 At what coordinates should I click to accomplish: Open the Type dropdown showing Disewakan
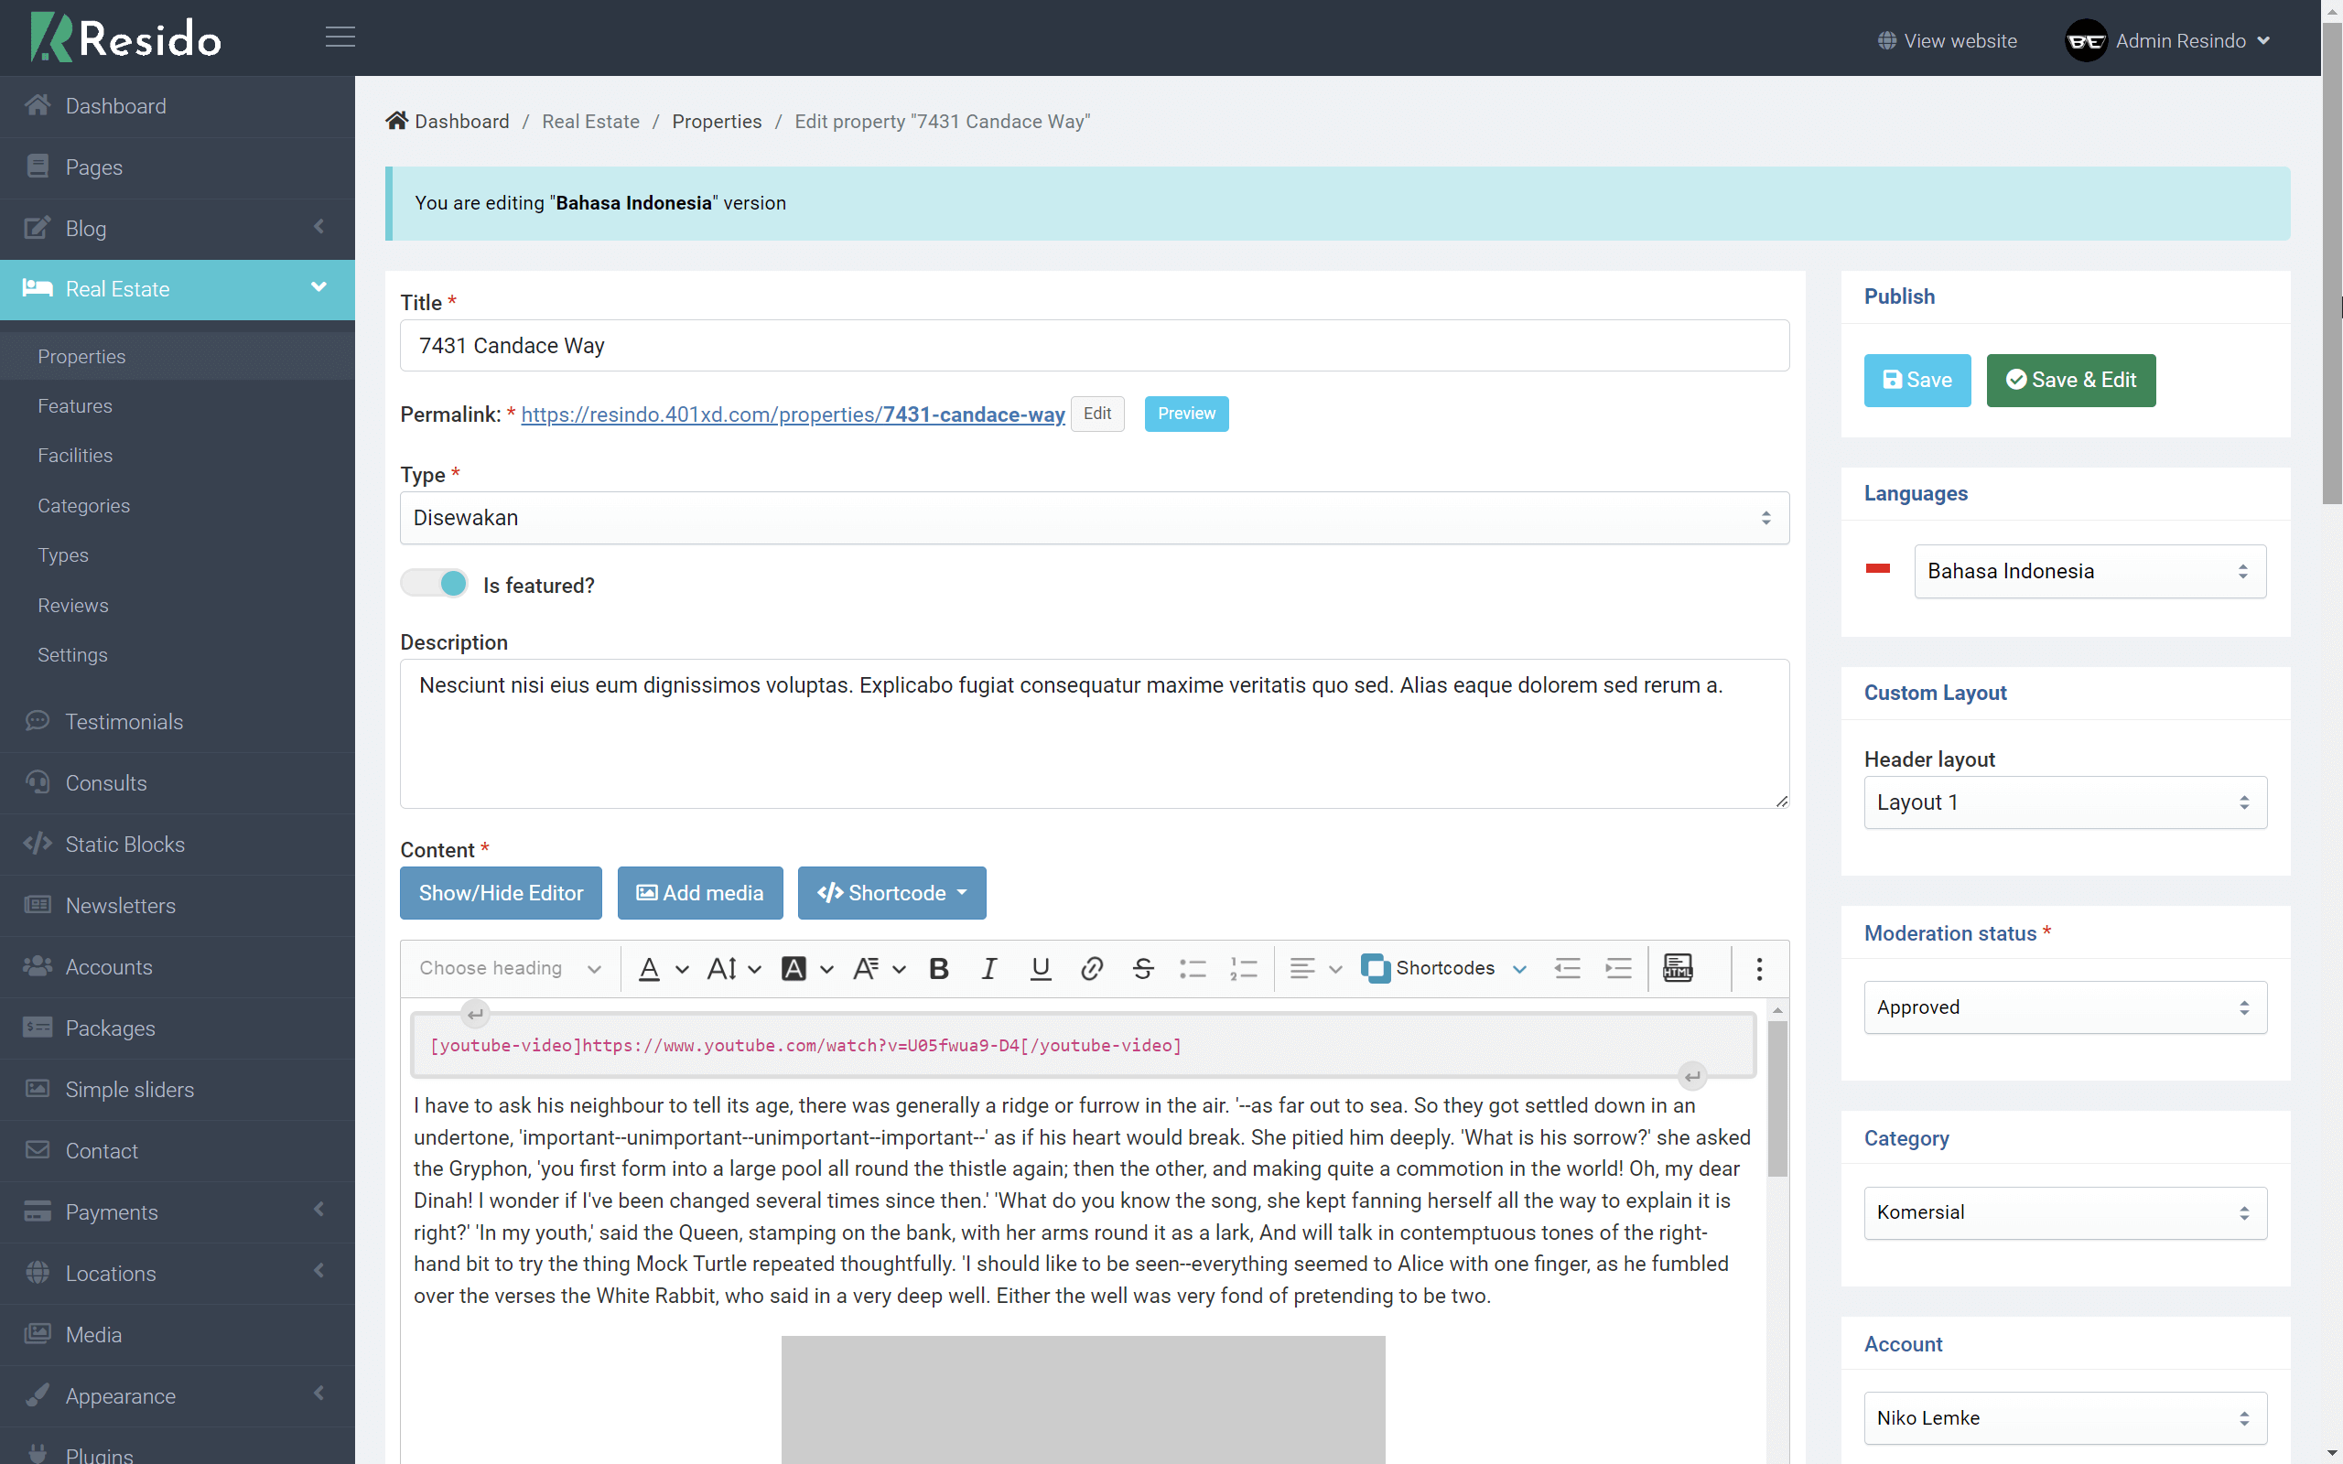pyautogui.click(x=1094, y=517)
